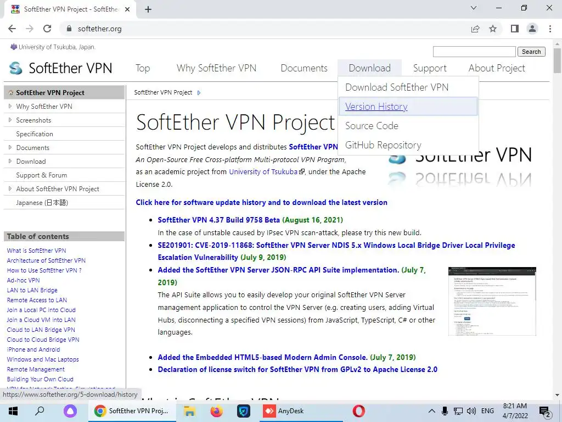Launch Opera browser from taskbar
The height and width of the screenshot is (422, 562).
358,411
